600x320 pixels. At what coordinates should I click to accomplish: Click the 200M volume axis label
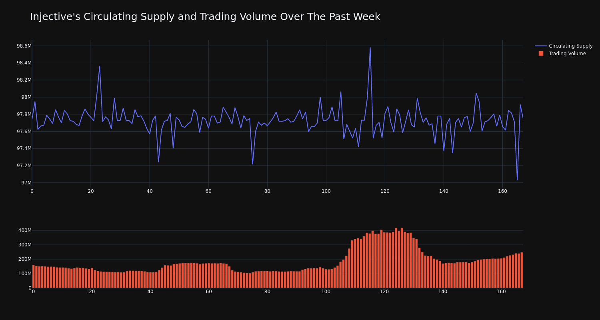click(25, 259)
